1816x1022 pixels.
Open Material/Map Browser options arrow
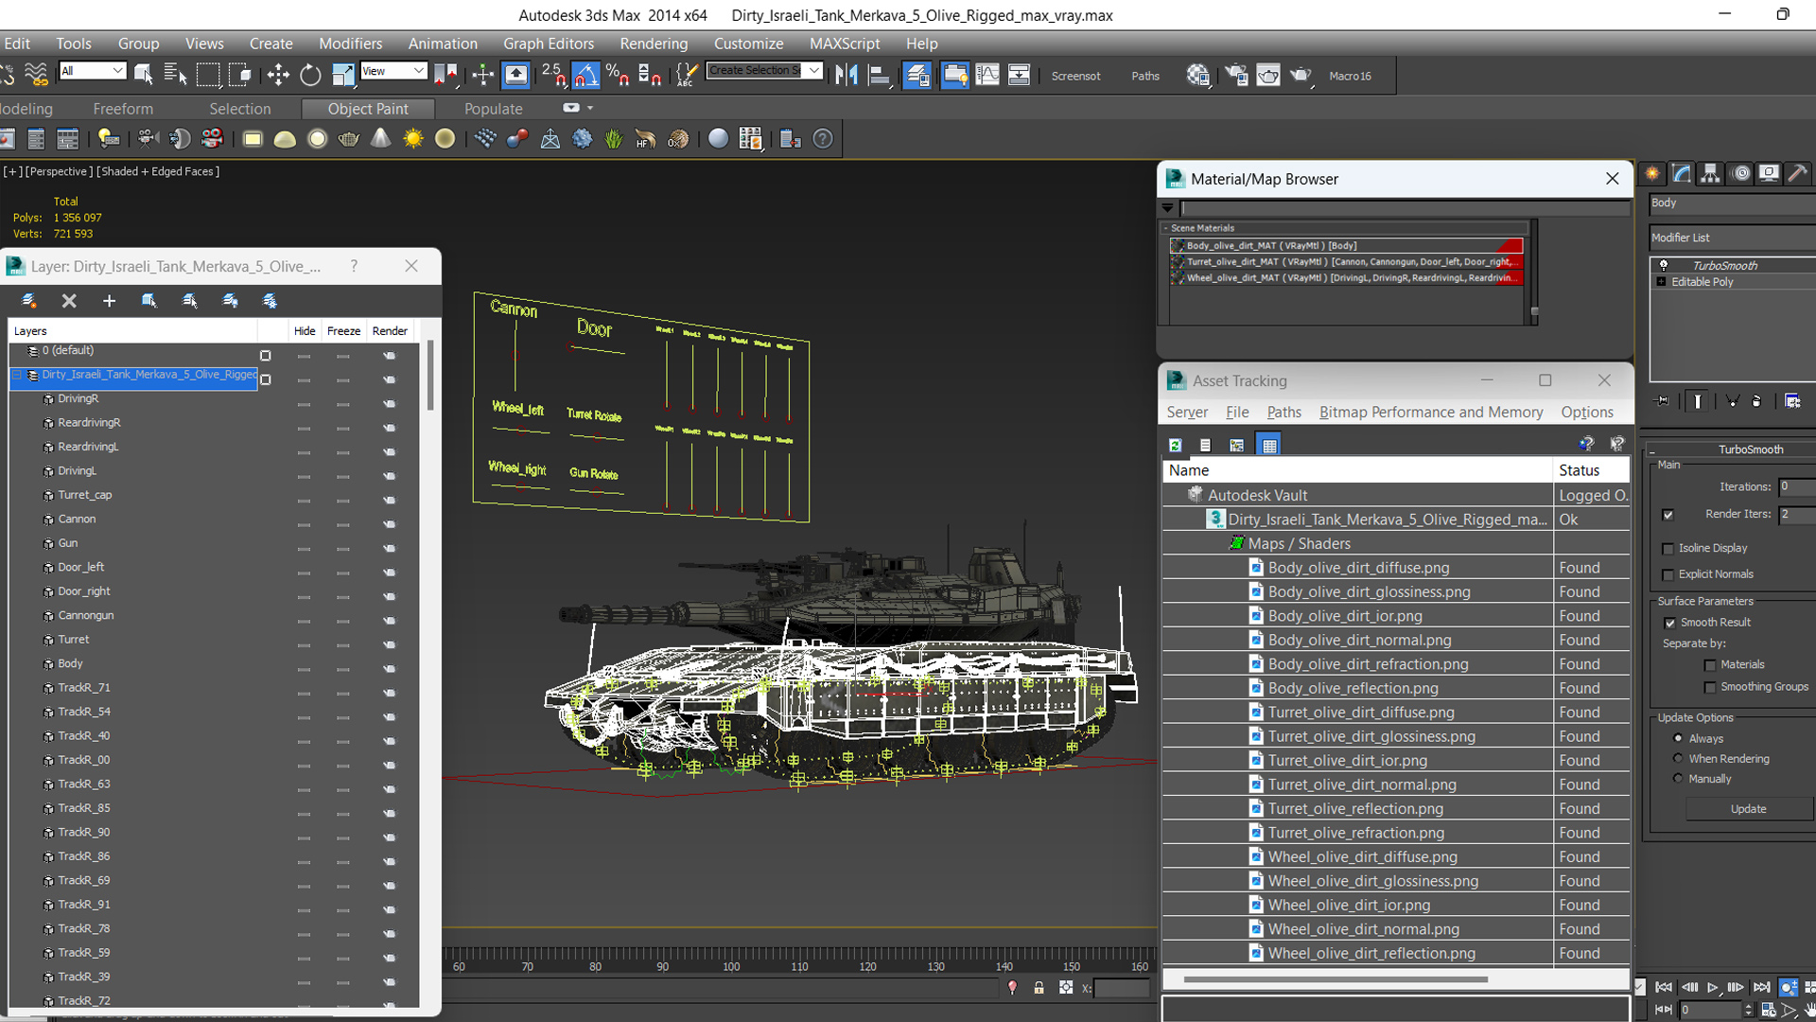pos(1168,207)
